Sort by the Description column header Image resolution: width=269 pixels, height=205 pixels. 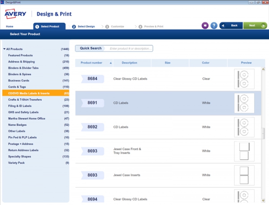pyautogui.click(x=132, y=63)
